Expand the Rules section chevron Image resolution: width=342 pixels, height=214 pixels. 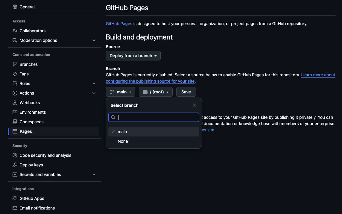(x=94, y=84)
